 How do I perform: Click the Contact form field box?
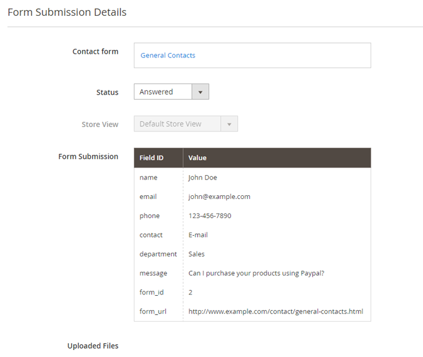pyautogui.click(x=253, y=56)
